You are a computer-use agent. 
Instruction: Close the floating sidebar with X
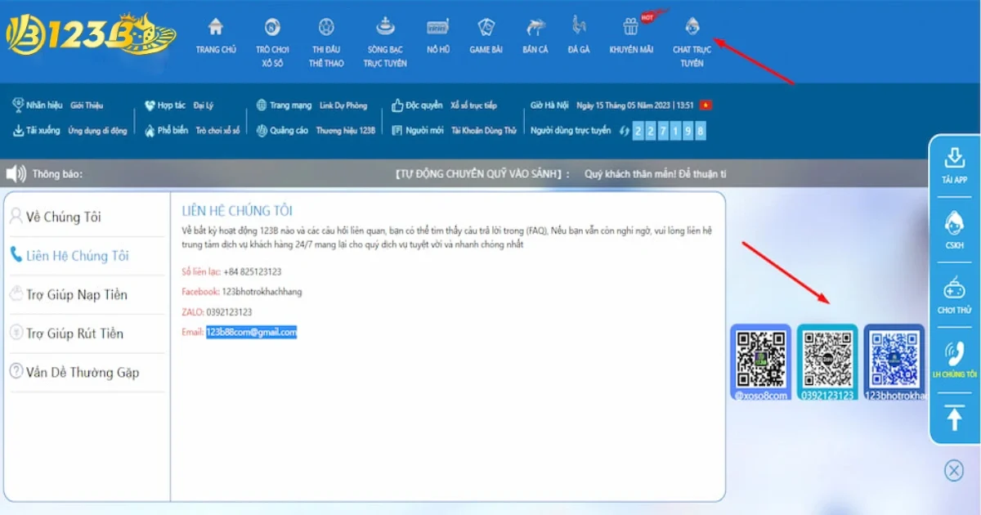954,470
